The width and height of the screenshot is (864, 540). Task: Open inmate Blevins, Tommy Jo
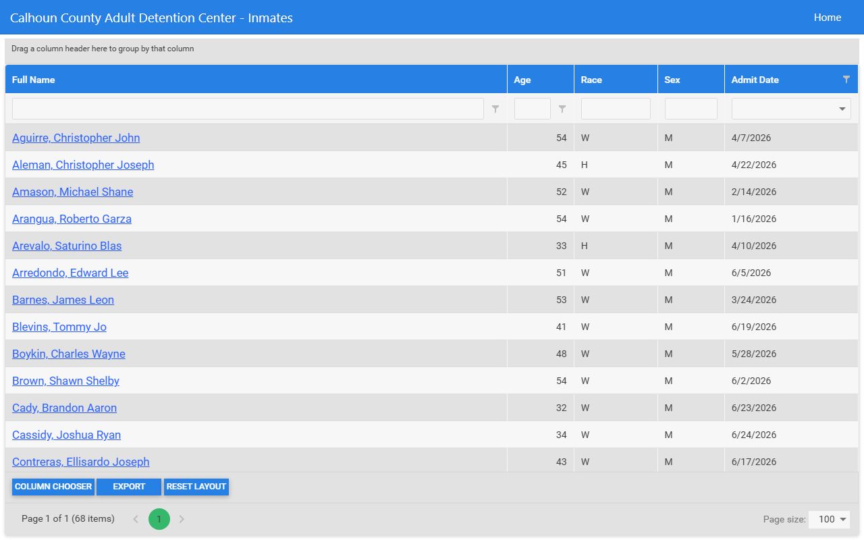coord(59,327)
